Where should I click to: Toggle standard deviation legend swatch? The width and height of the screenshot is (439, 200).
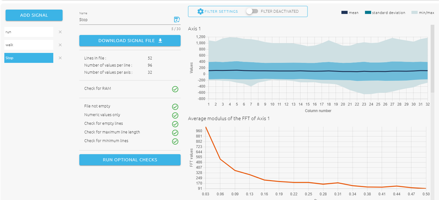point(368,13)
